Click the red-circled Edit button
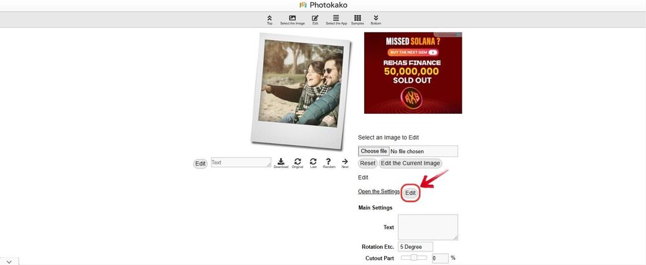646x265 pixels. pos(411,193)
